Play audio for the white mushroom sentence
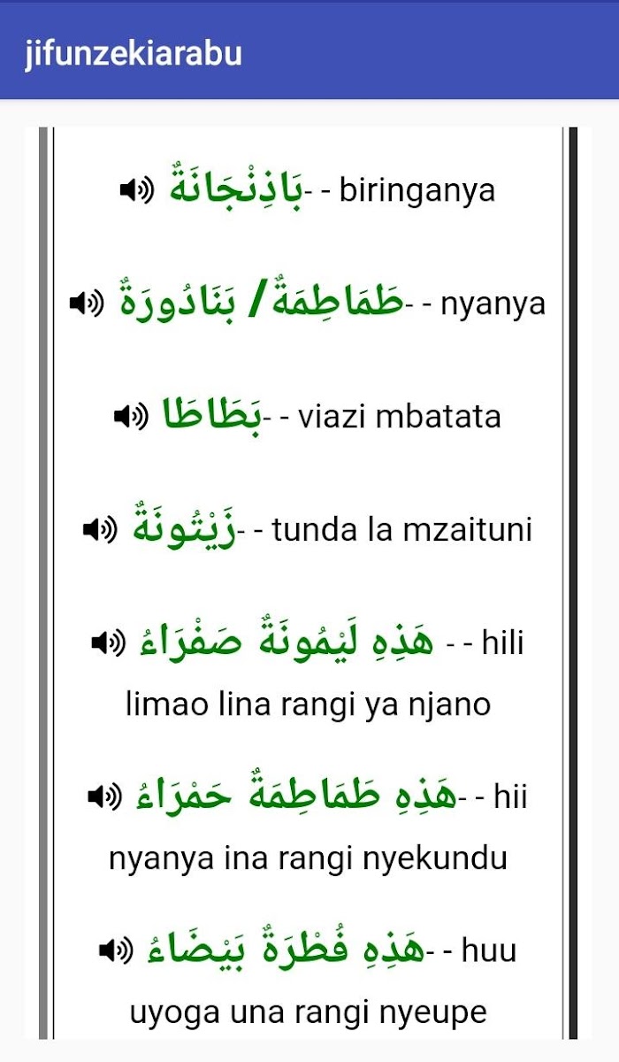Viewport: 619px width, 1062px height. [x=115, y=950]
